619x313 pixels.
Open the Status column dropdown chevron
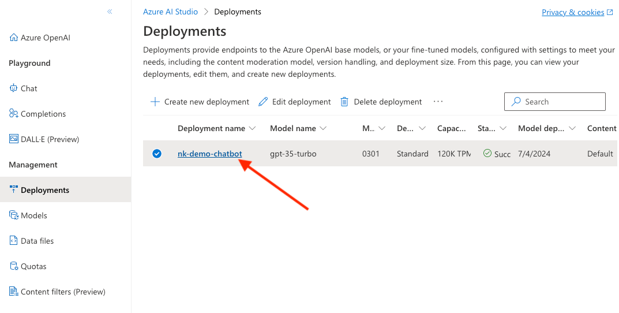pos(503,128)
